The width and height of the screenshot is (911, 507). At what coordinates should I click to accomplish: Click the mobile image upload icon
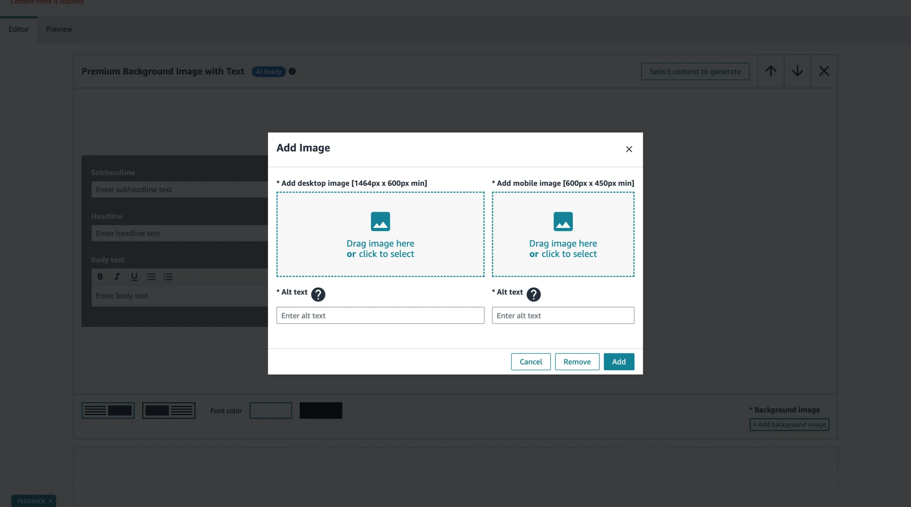(x=563, y=221)
